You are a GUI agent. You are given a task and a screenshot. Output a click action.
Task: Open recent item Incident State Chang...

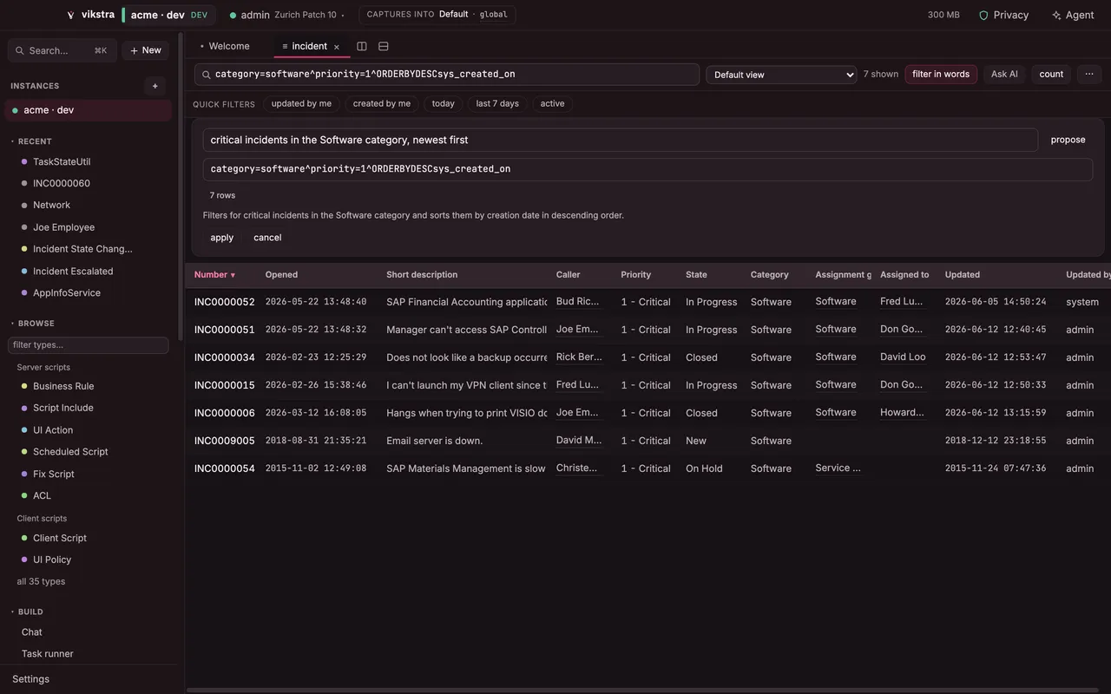click(82, 249)
